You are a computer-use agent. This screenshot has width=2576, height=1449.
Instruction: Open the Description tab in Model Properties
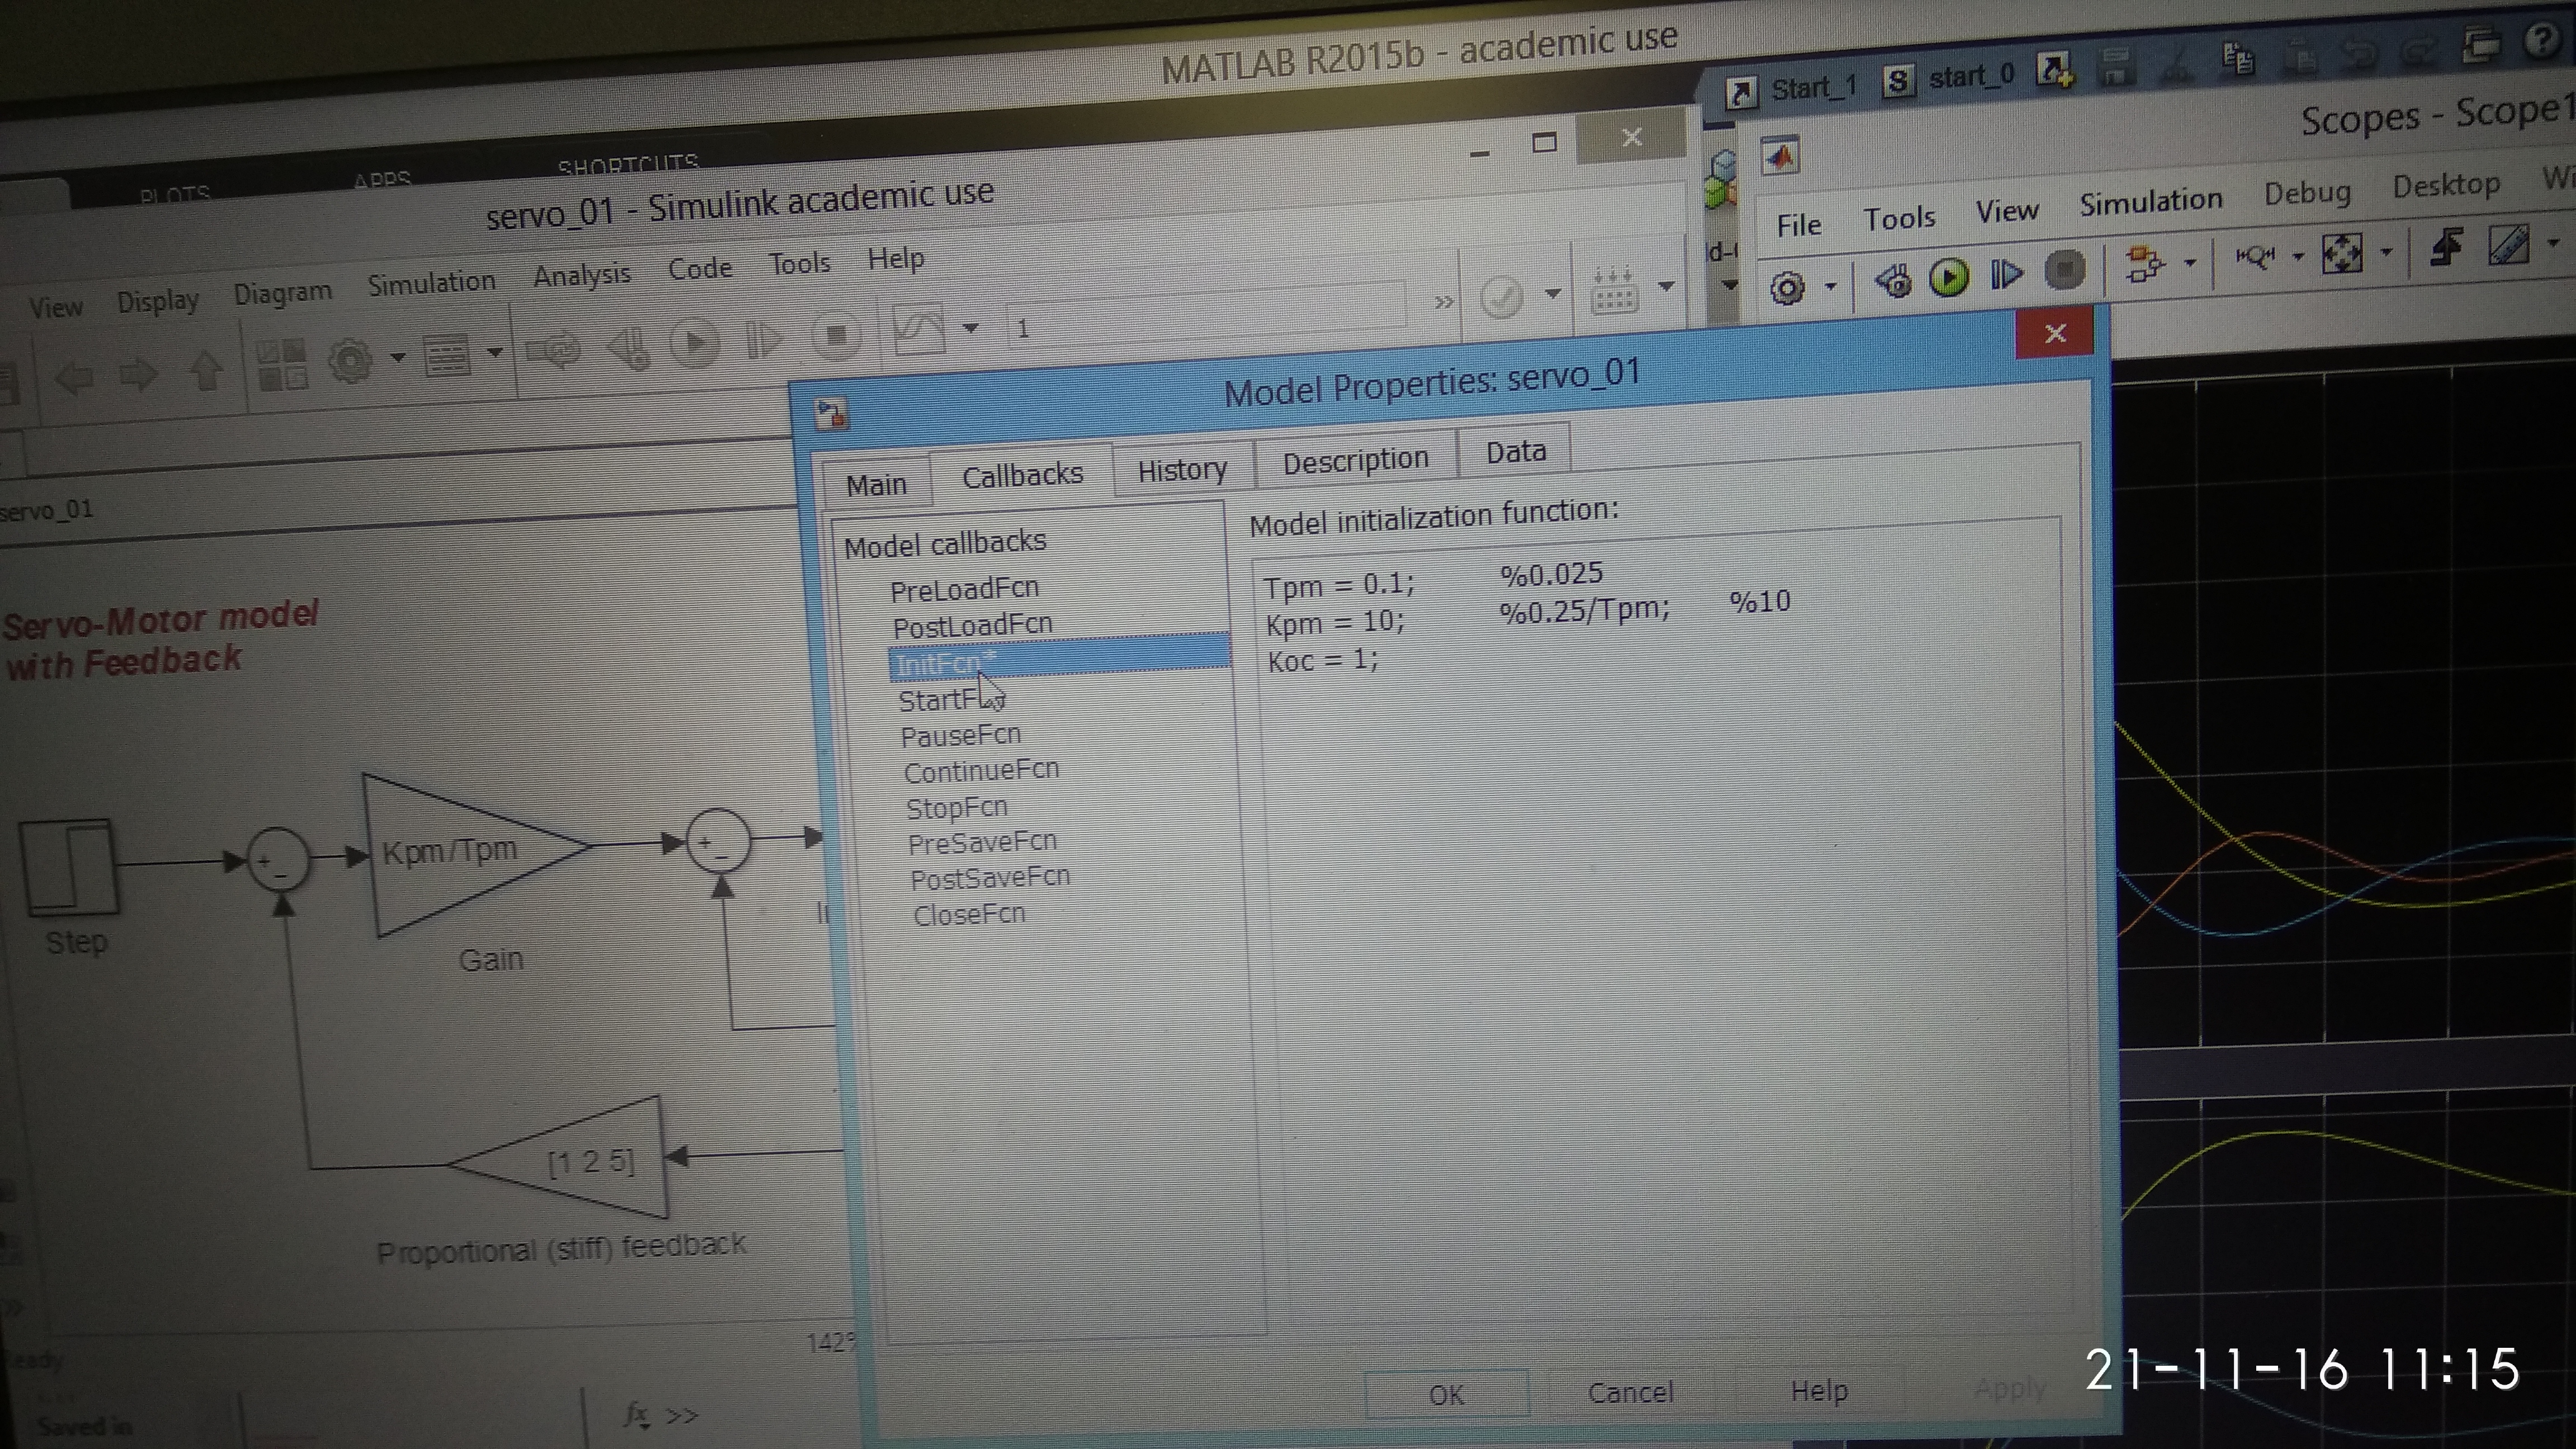tap(1355, 460)
